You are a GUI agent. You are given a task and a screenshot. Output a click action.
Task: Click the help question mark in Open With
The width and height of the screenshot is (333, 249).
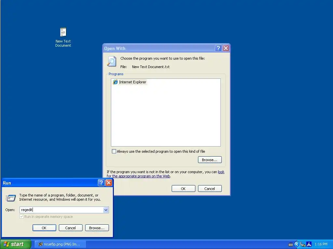click(x=218, y=48)
